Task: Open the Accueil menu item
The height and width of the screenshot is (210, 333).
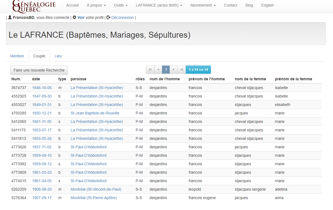Action: (72, 5)
